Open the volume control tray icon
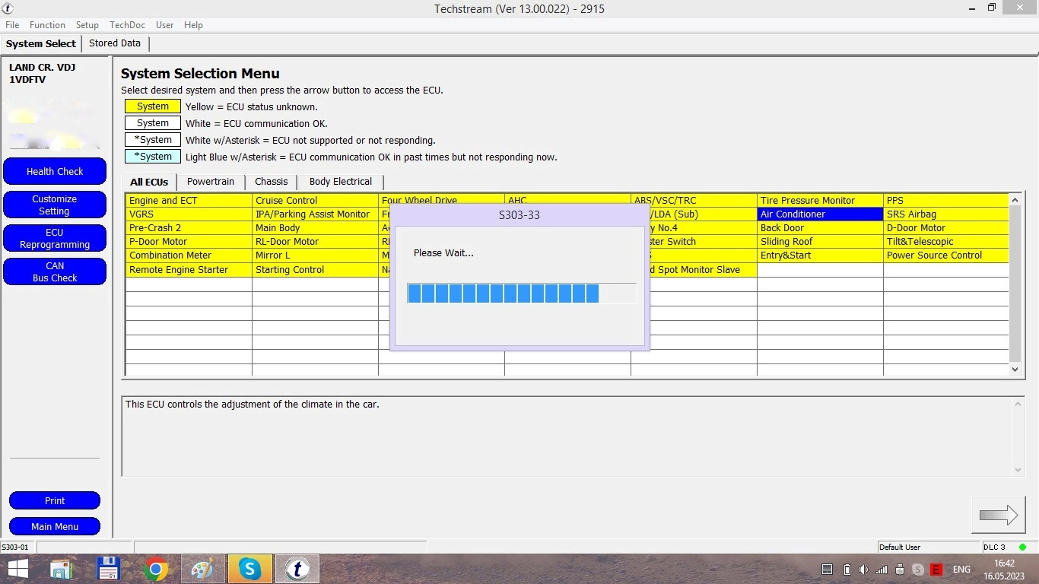The height and width of the screenshot is (584, 1039). tap(863, 570)
